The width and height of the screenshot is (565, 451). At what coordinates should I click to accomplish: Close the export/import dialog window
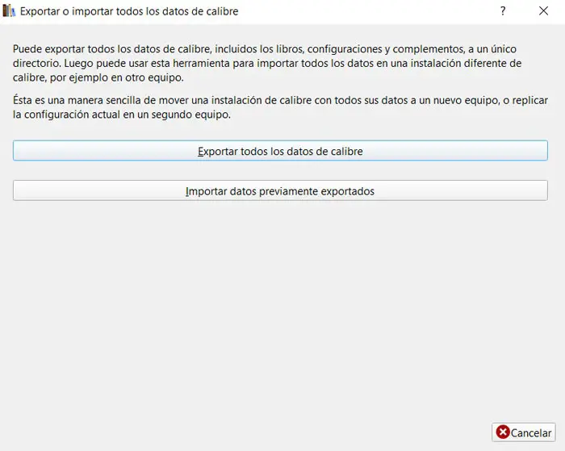543,11
